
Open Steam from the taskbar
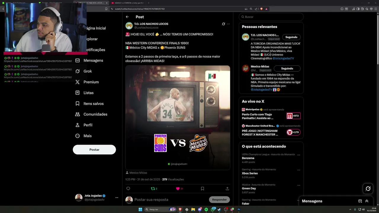(x=219, y=209)
